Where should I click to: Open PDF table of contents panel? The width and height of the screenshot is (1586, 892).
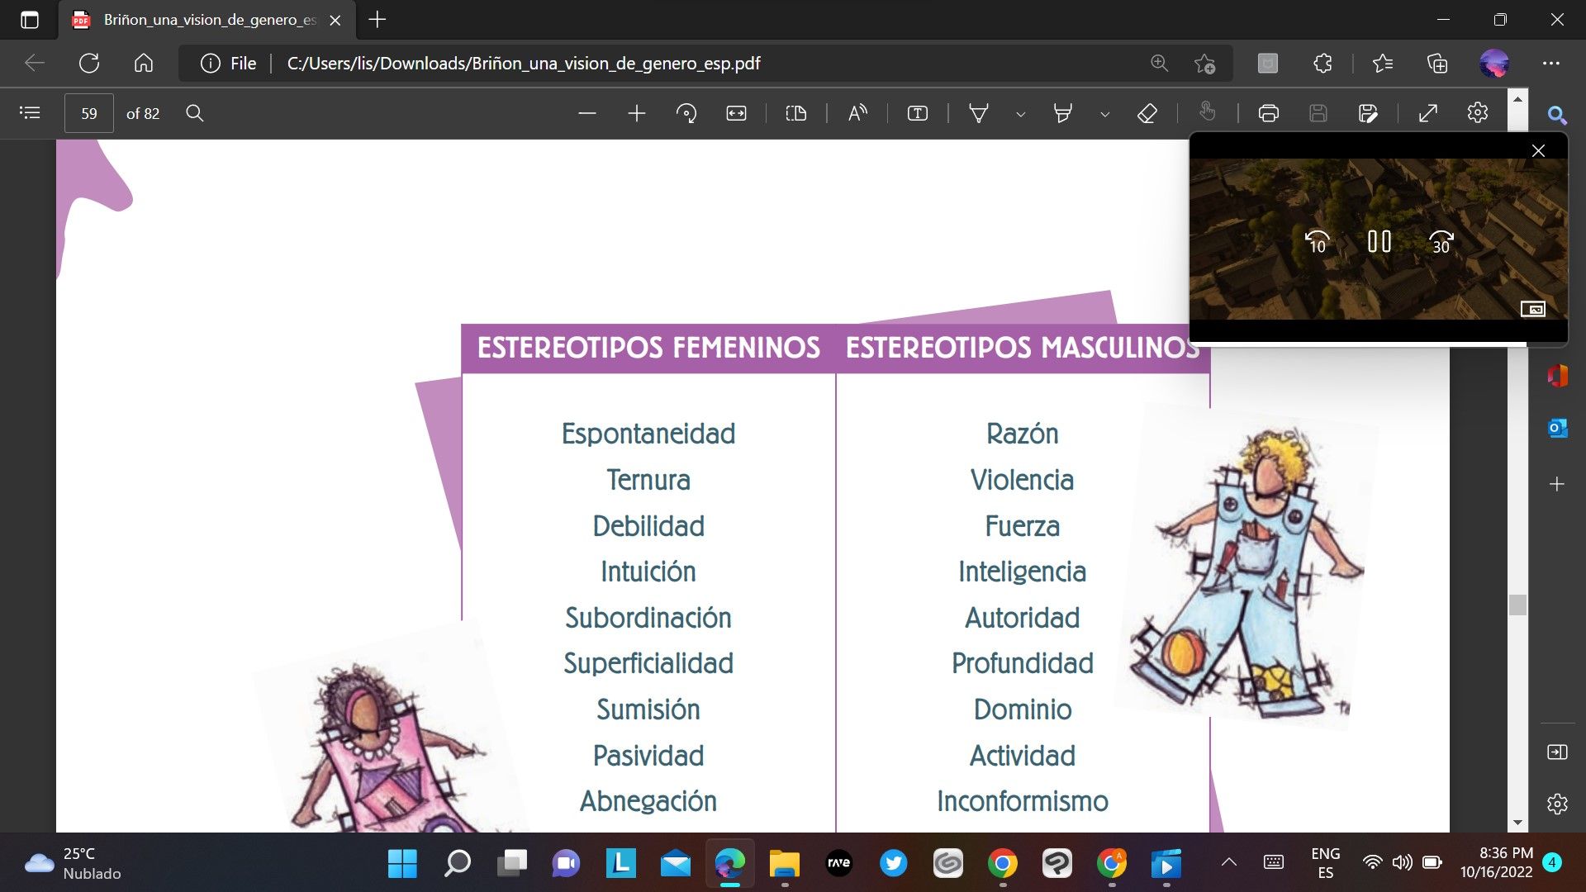(30, 113)
